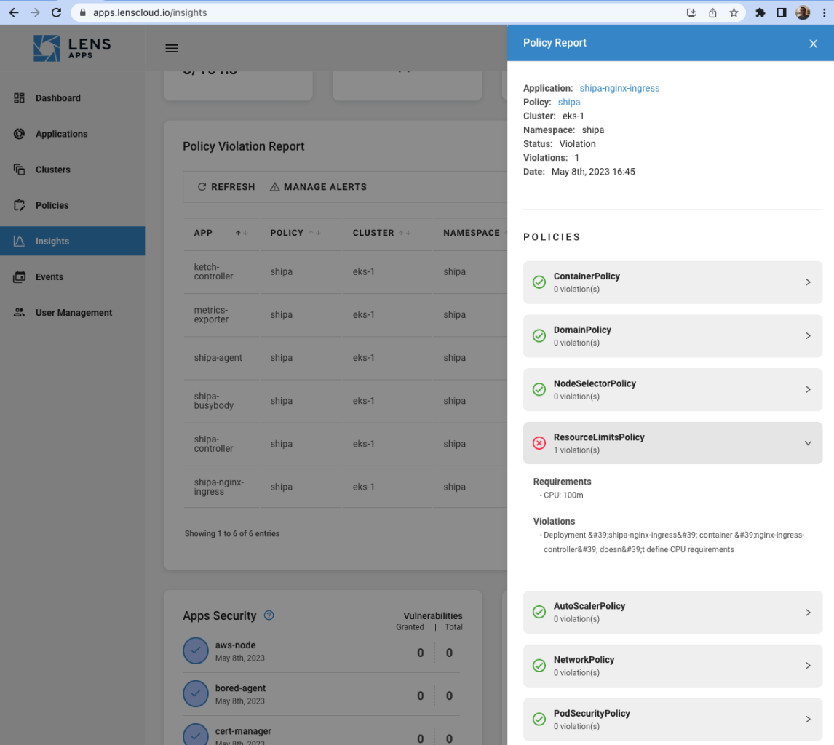834x745 pixels.
Task: Click the aws-node checkmark circle icon
Action: coord(196,651)
